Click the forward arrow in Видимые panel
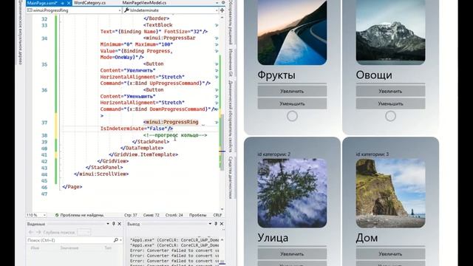 [x=38, y=232]
